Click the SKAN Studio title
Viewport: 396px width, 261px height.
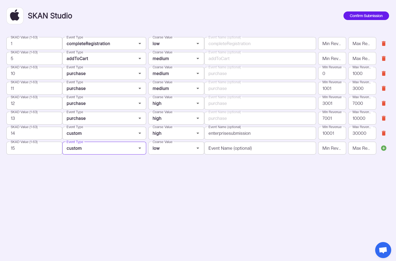pos(50,16)
